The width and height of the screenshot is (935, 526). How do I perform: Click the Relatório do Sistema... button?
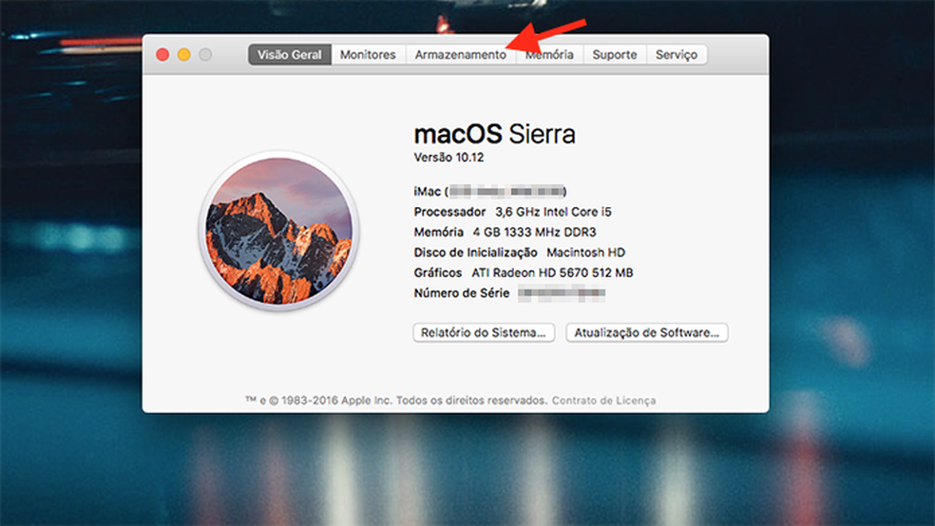(x=484, y=332)
